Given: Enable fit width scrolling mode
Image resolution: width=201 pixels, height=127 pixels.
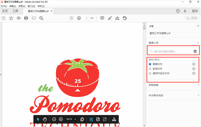Looking at the screenshot, I should point(91,119).
